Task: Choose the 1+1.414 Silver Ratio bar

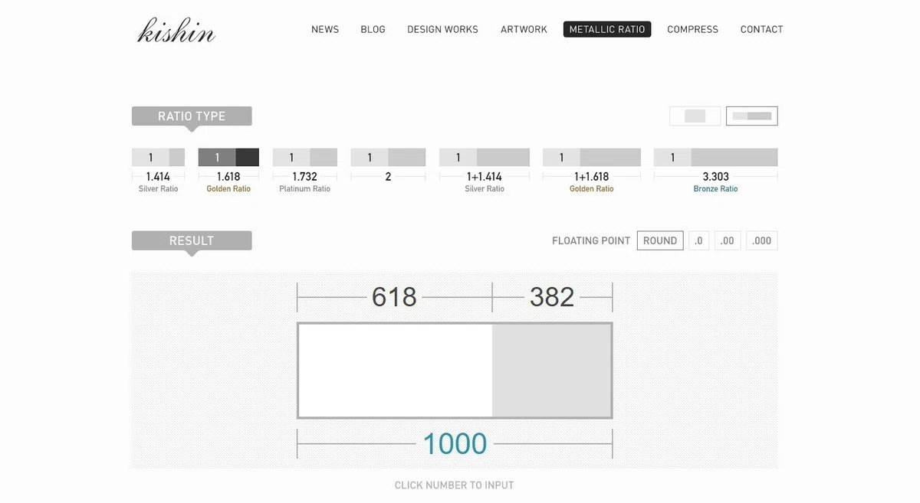Action: coord(484,158)
